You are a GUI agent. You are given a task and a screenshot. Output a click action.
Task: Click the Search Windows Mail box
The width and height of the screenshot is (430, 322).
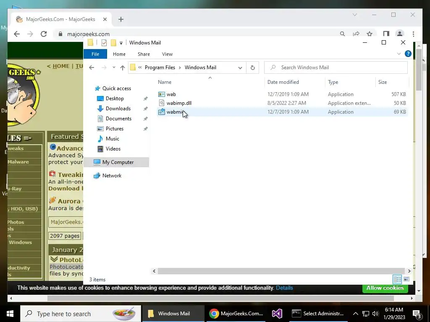336,68
